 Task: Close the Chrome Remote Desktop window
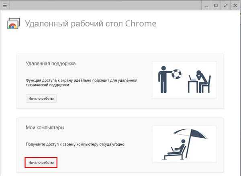coord(235,6)
